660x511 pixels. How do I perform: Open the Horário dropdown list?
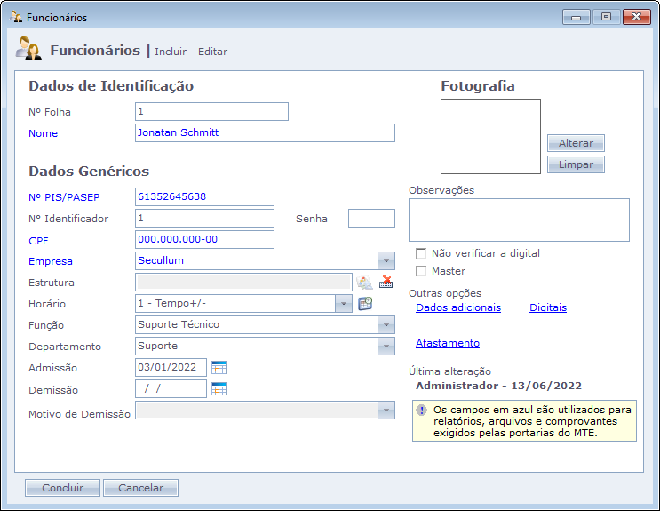(344, 304)
